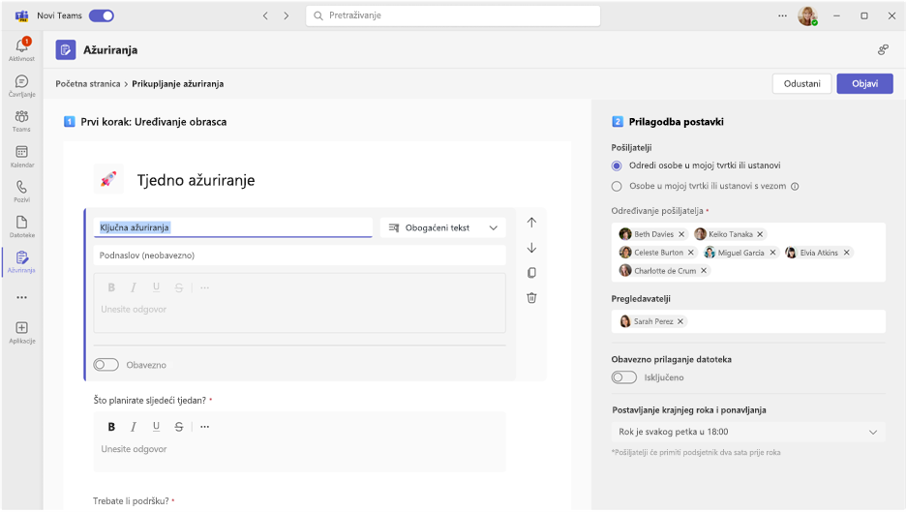The image size is (906, 512).
Task: Go to Početna stranica breadcrumb
Action: tap(88, 84)
